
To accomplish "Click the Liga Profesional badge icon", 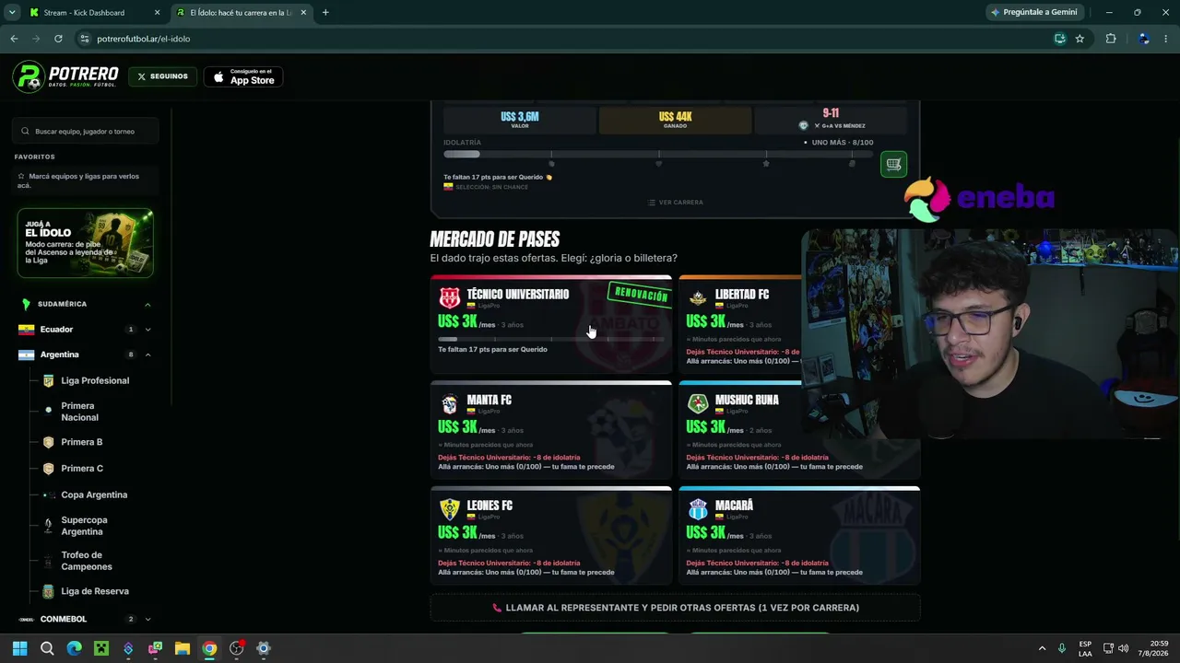I will coord(49,380).
